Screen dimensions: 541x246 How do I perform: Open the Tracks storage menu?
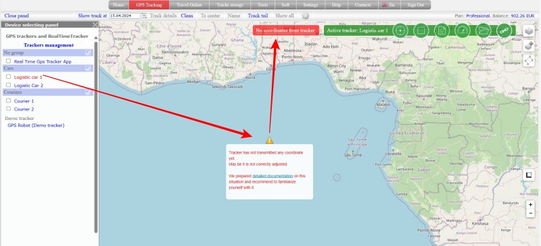pos(230,5)
